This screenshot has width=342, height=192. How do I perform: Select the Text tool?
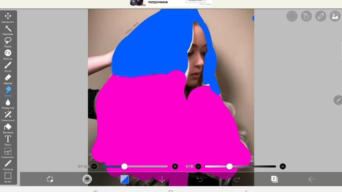[x=8, y=140]
